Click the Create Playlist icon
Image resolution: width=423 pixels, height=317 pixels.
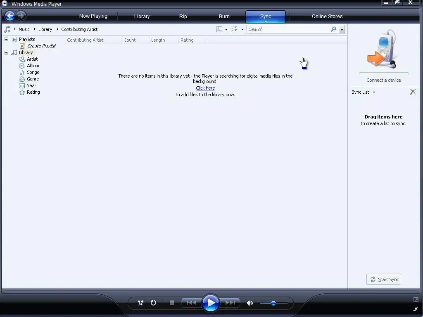click(x=22, y=46)
